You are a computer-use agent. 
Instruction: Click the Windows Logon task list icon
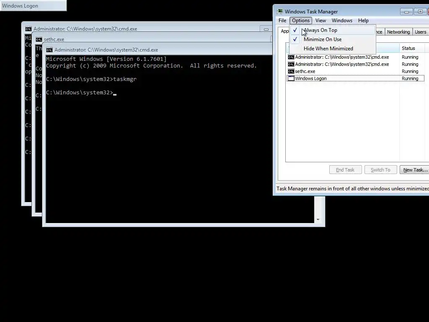[x=291, y=78]
